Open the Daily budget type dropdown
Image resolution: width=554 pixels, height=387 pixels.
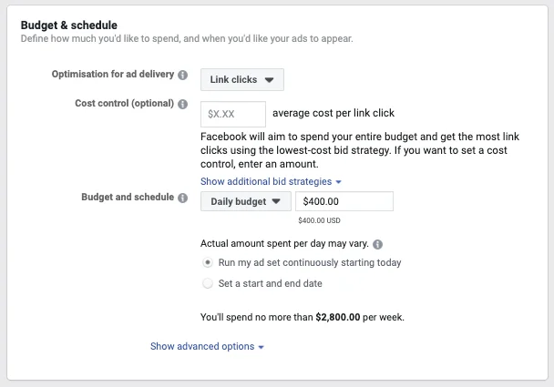(245, 202)
